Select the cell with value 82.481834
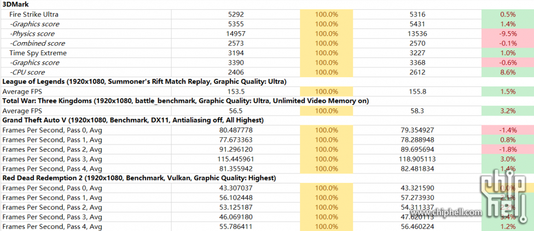Image resolution: width=534 pixels, height=231 pixels. coord(417,169)
